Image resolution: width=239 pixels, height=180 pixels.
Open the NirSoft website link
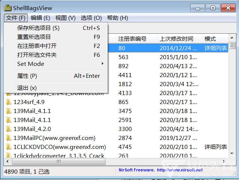click(180, 170)
